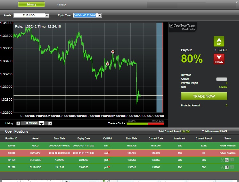
Task: Click the Investment column header
Action: click(179, 138)
